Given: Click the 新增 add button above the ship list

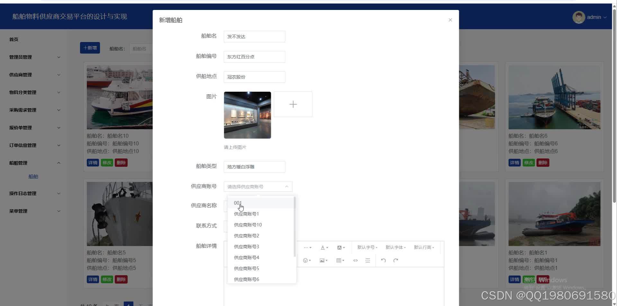Looking at the screenshot, I should 90,47.
